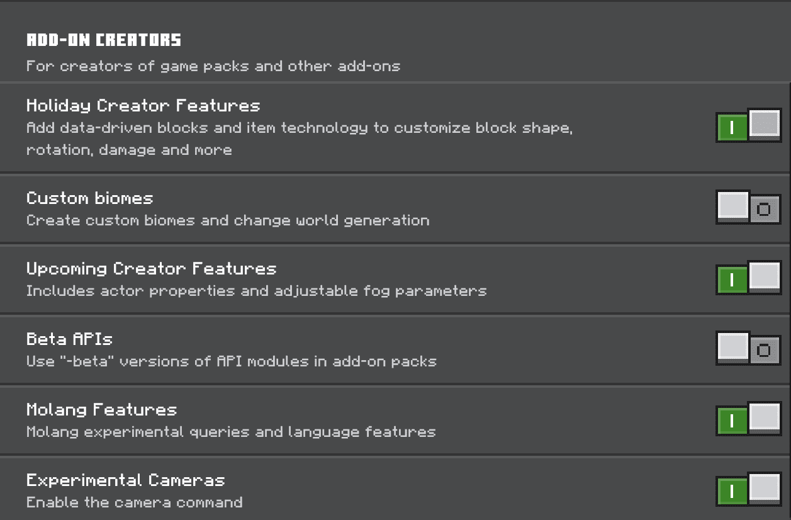Select the Custom biomes label text
This screenshot has height=520, width=791.
coord(90,198)
